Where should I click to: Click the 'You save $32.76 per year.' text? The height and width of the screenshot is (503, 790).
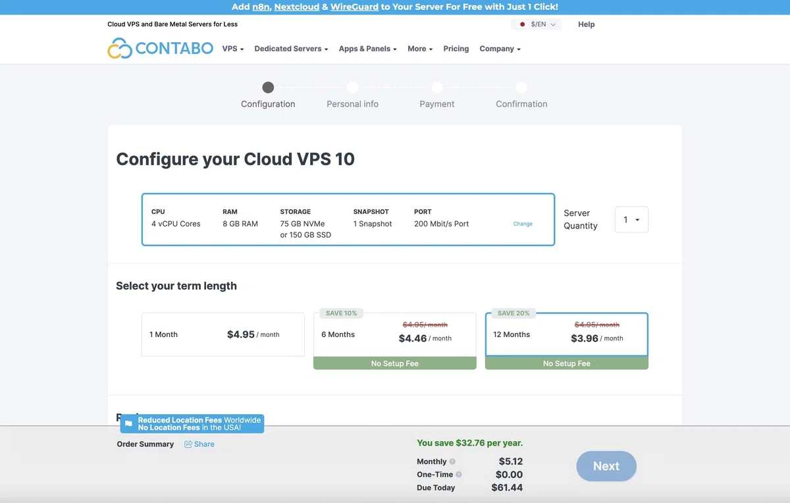470,443
